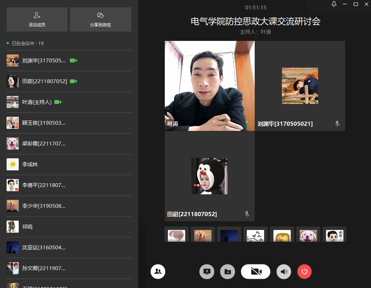
Task: Click the add member icon above 添加成员
Action: click(36, 15)
